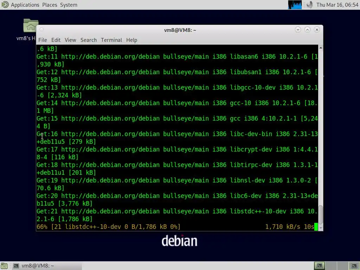Open the Applications menu
The image size is (360, 270).
click(25, 5)
